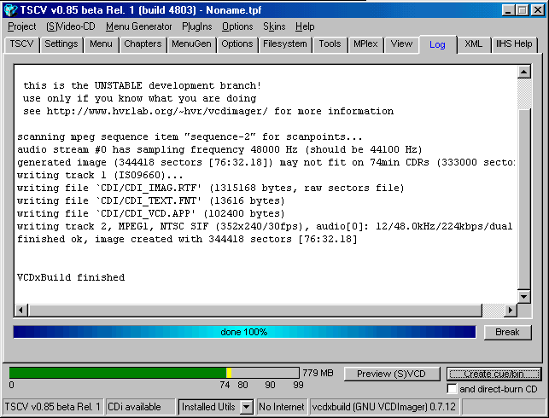549x418 pixels.
Task: Switch to the Filesystem tab
Action: [x=284, y=44]
